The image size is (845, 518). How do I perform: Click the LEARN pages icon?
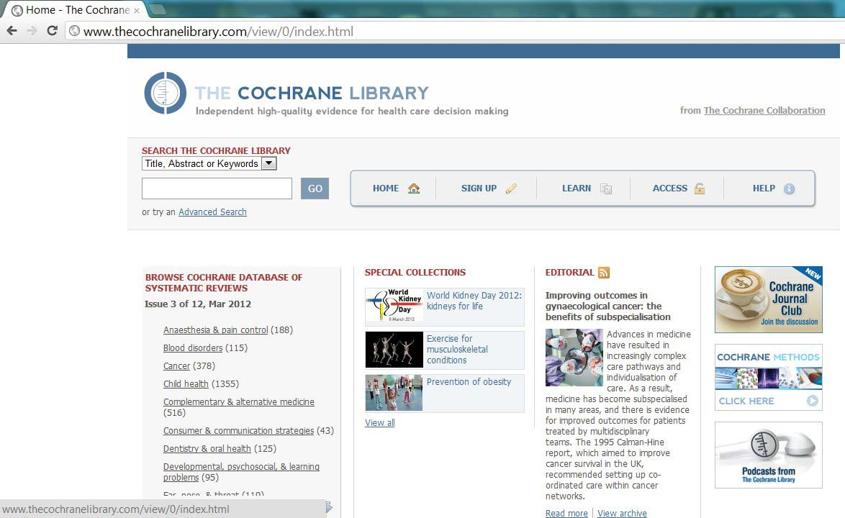pos(606,188)
